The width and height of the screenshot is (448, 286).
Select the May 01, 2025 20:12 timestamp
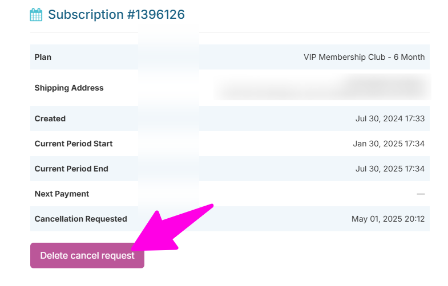click(x=388, y=219)
